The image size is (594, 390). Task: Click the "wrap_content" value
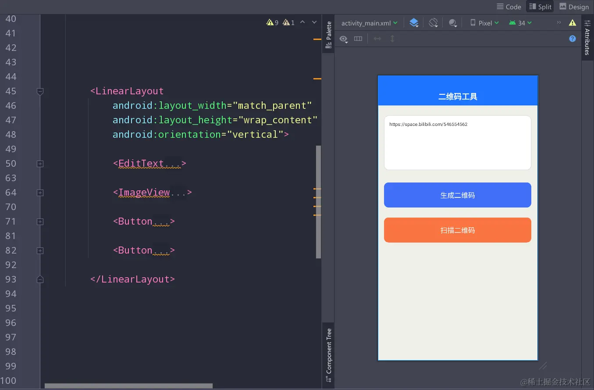coord(277,120)
